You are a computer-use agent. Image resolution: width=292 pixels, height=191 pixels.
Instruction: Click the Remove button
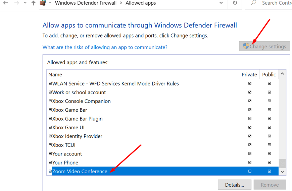[270, 185]
